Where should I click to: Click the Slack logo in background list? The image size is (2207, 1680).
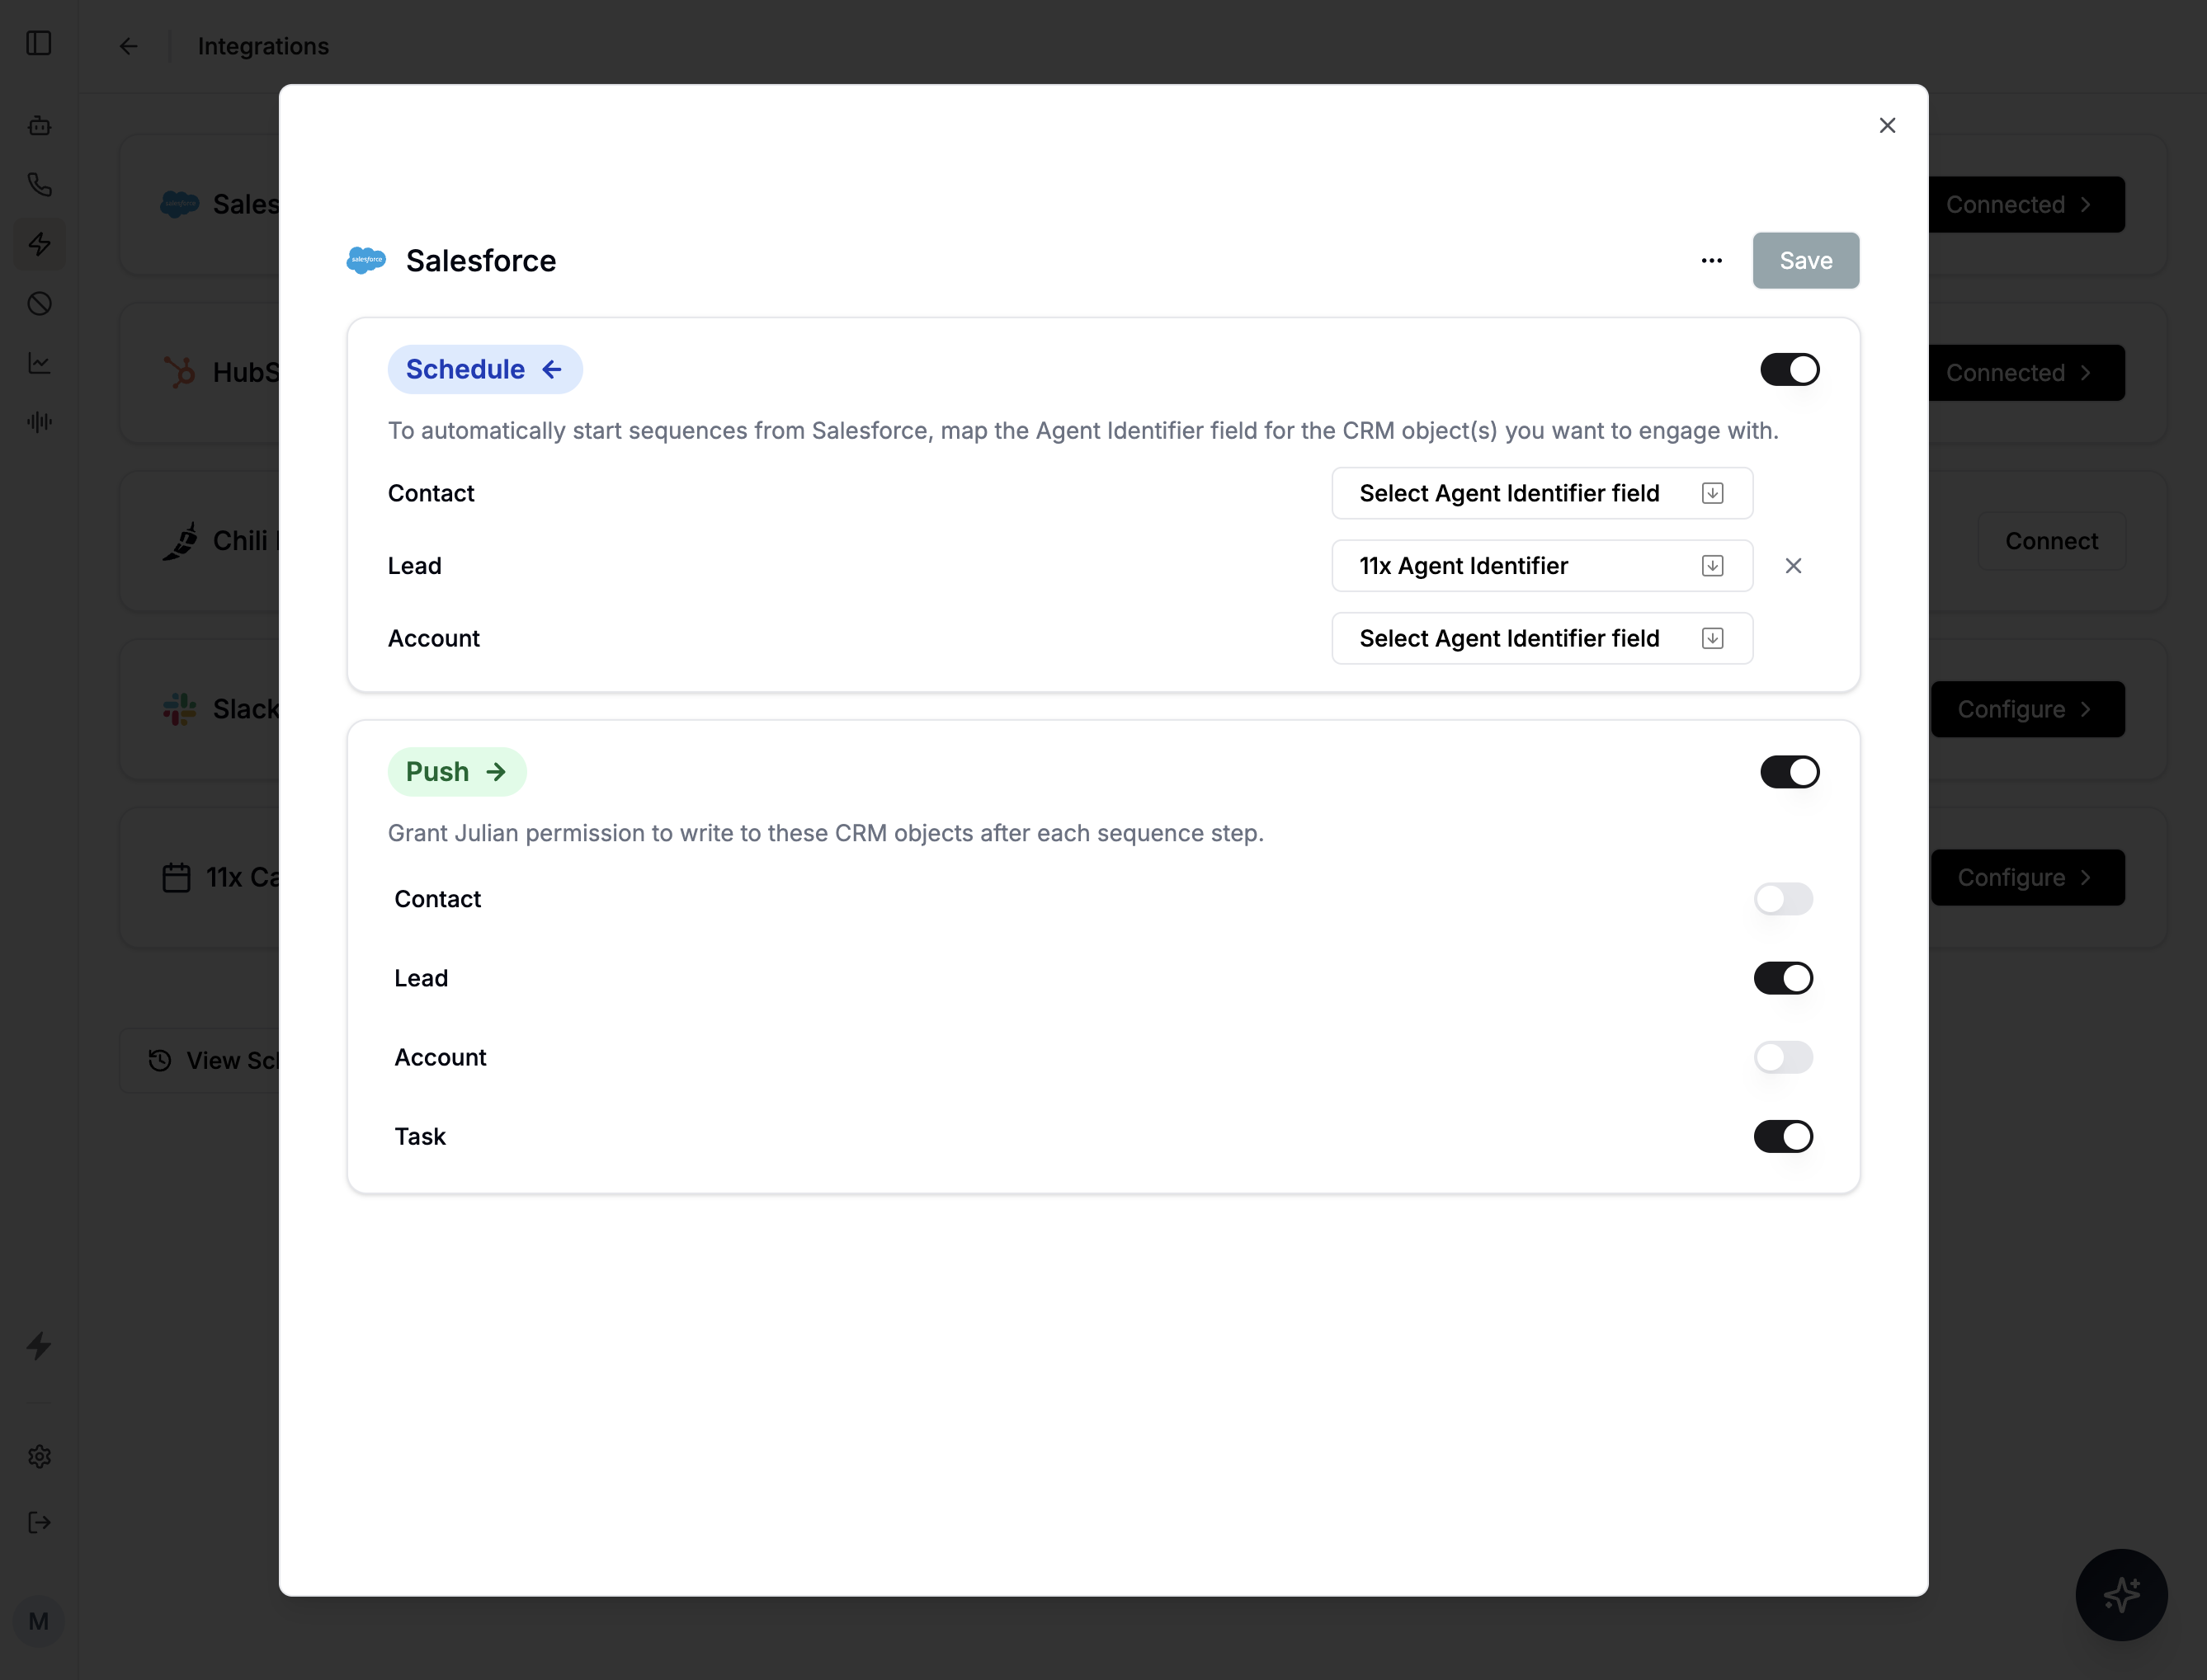pyautogui.click(x=180, y=709)
